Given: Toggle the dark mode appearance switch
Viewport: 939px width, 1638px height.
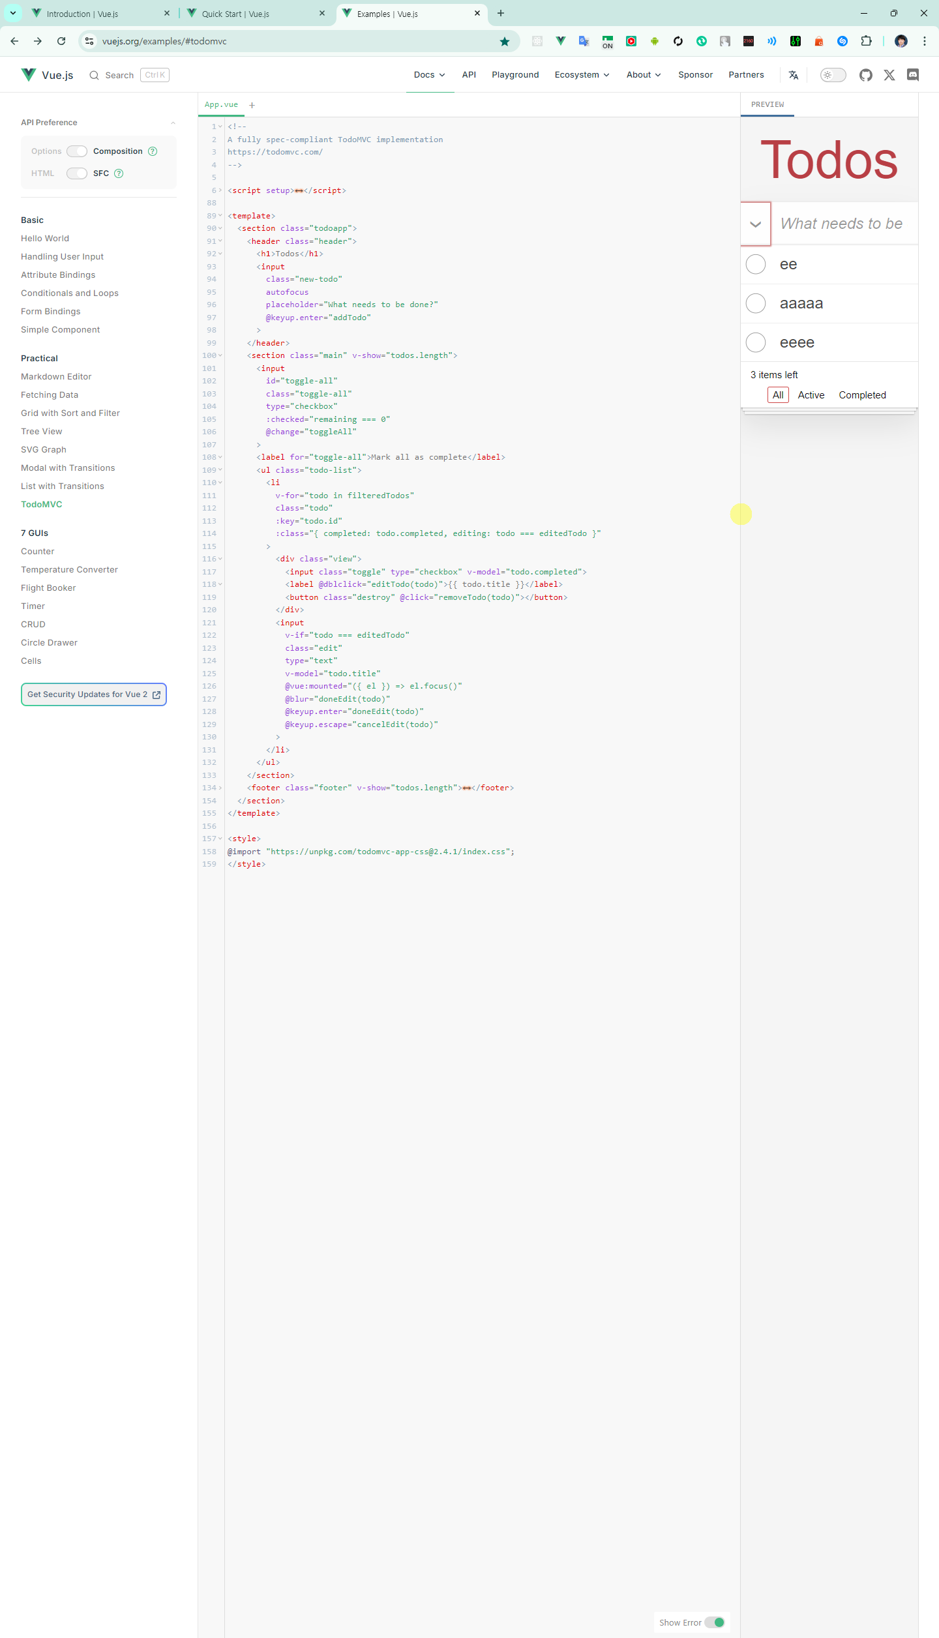Looking at the screenshot, I should coord(833,75).
